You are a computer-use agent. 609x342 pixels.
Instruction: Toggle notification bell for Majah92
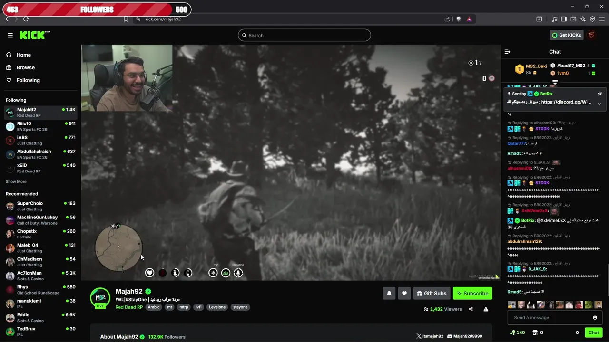[389, 294]
